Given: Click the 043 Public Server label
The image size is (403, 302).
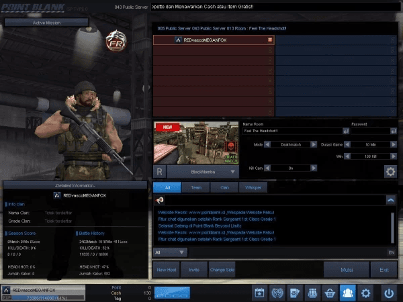Looking at the screenshot, I should click(x=132, y=7).
